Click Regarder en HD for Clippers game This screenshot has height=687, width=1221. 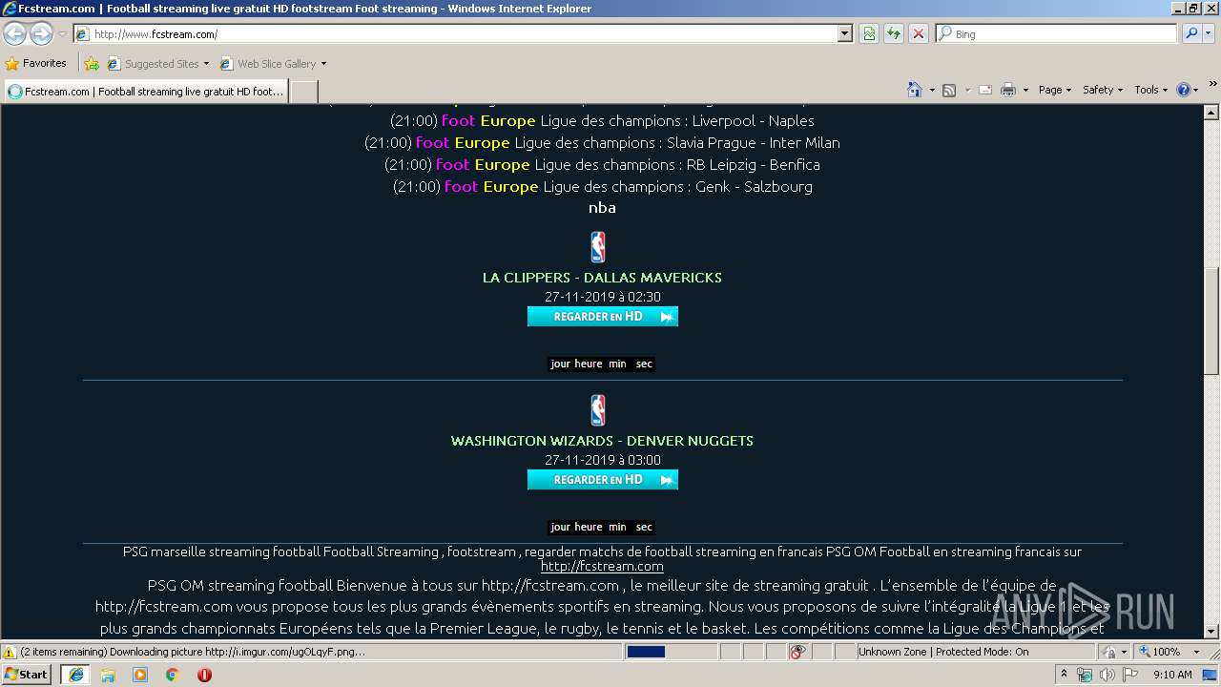(603, 317)
